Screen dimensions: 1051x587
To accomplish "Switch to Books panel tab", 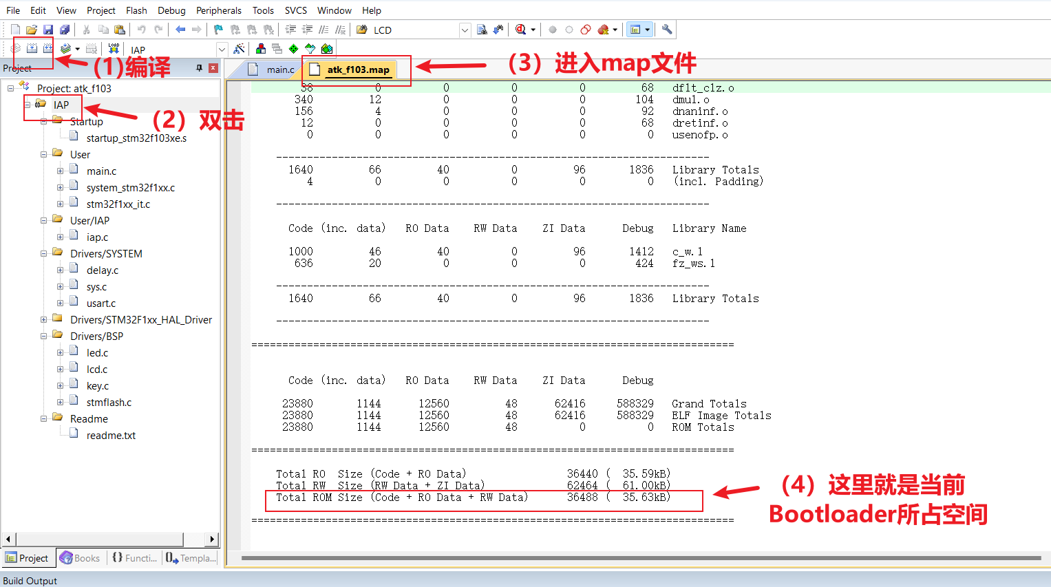I will (x=80, y=558).
